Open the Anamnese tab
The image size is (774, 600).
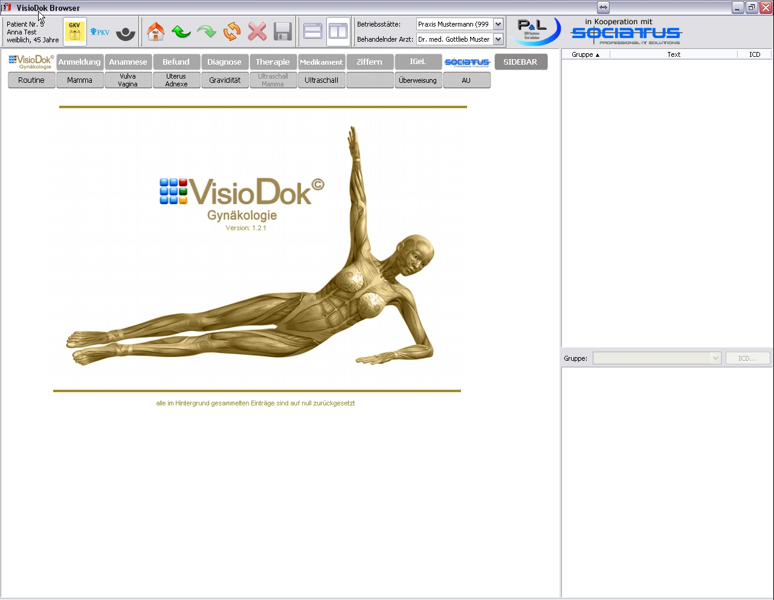point(128,62)
